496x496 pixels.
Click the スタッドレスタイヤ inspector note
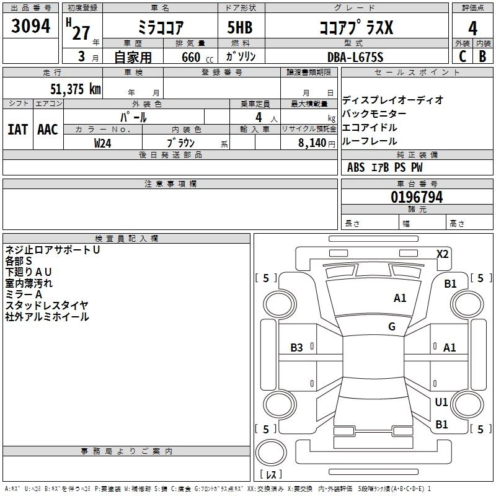point(47,305)
